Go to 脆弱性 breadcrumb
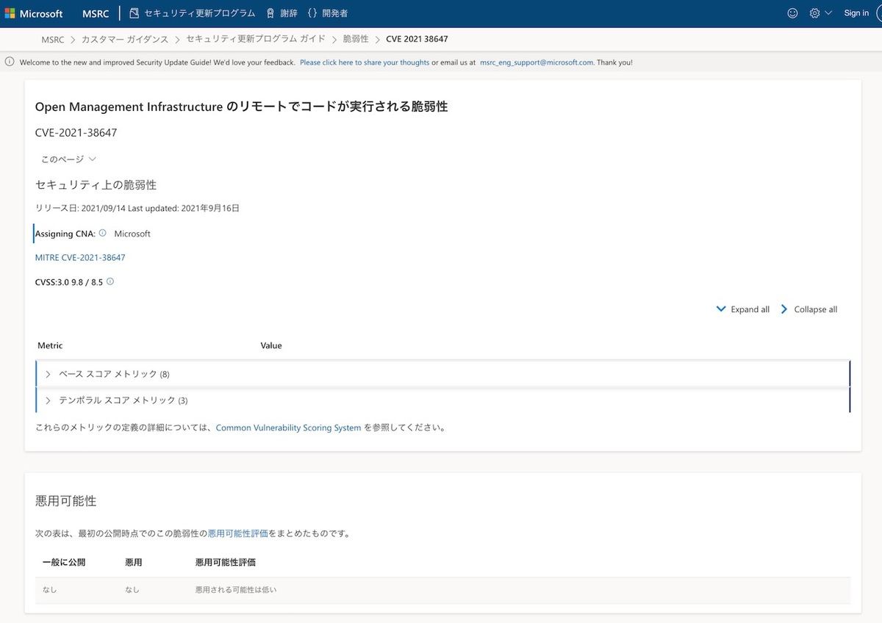 click(356, 39)
